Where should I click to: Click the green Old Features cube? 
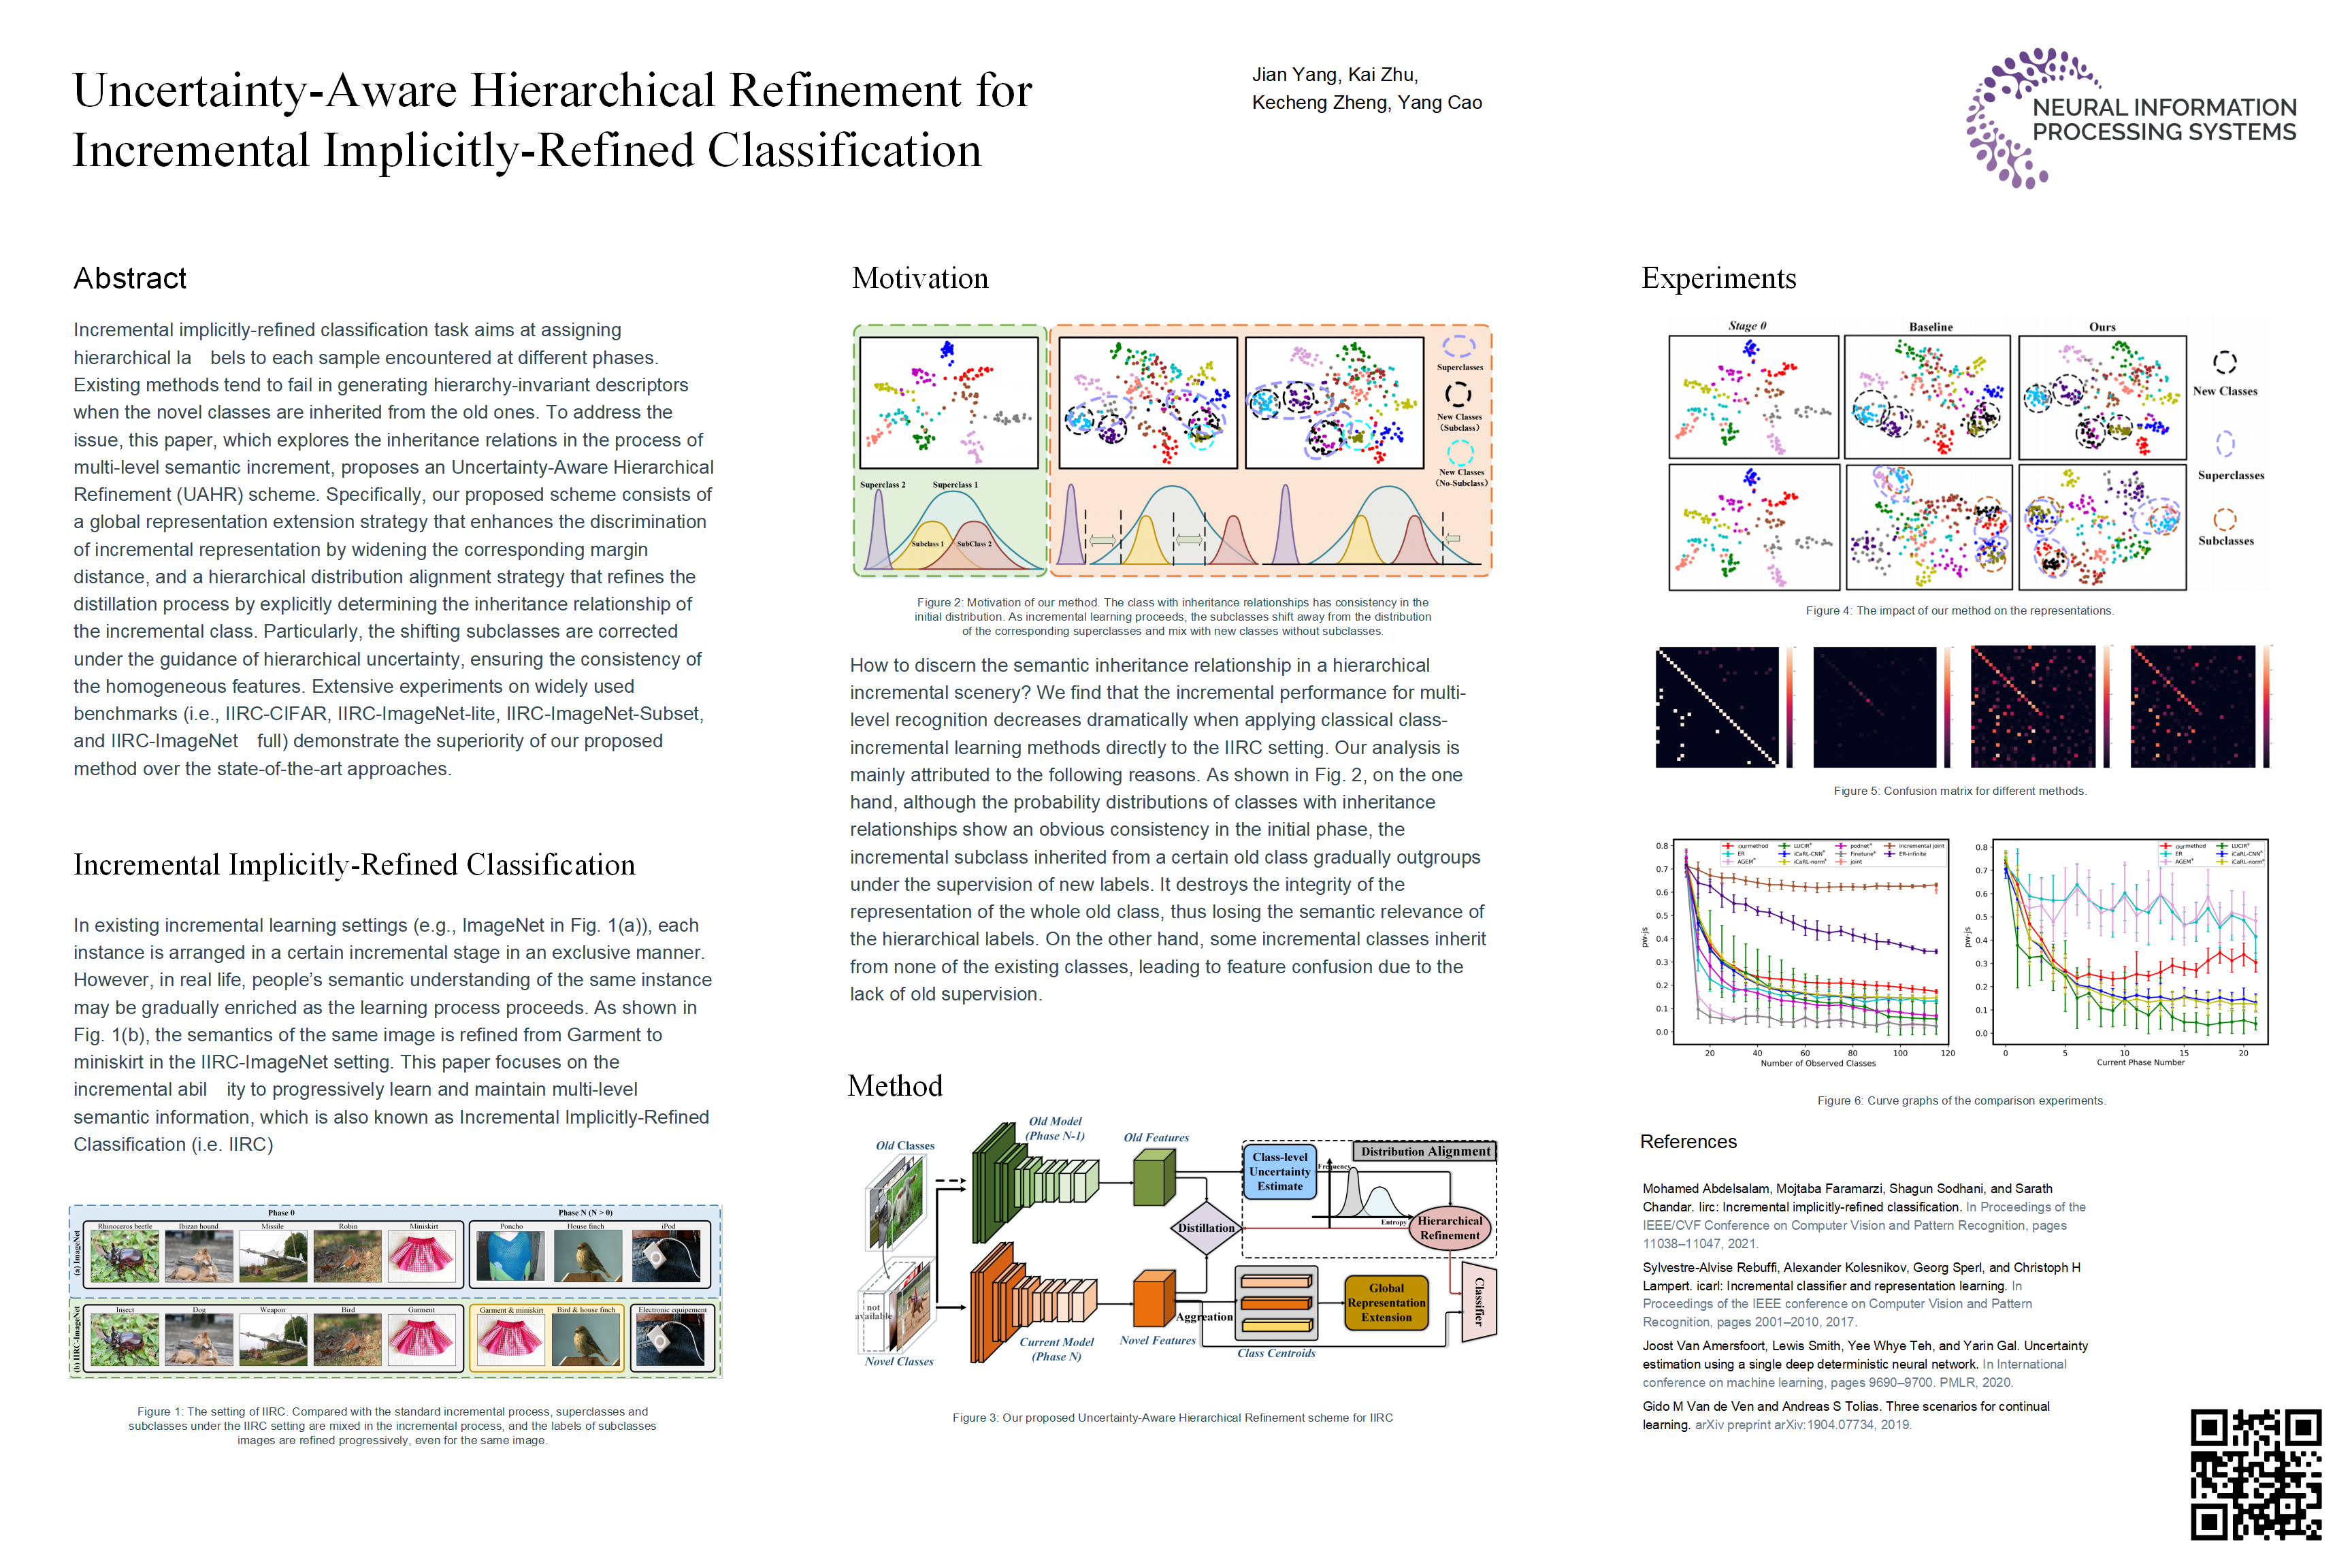[1154, 1178]
